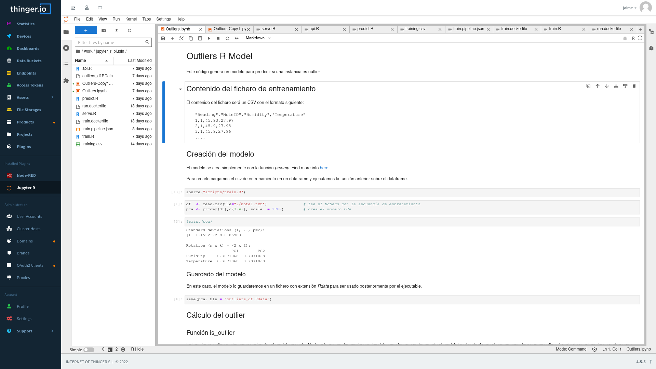Screen dimensions: 656x369
Task: Open the jaime user account dropdown
Action: coord(629,8)
